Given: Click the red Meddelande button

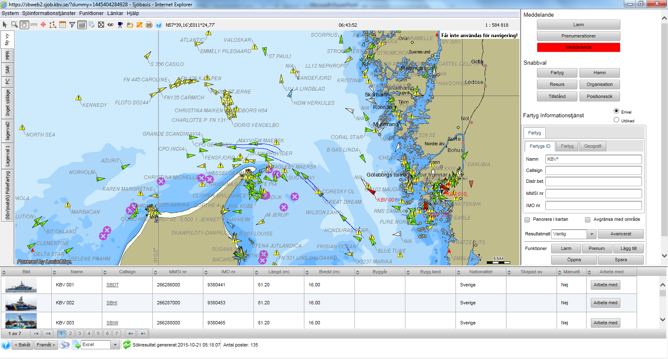Looking at the screenshot, I should [x=578, y=47].
